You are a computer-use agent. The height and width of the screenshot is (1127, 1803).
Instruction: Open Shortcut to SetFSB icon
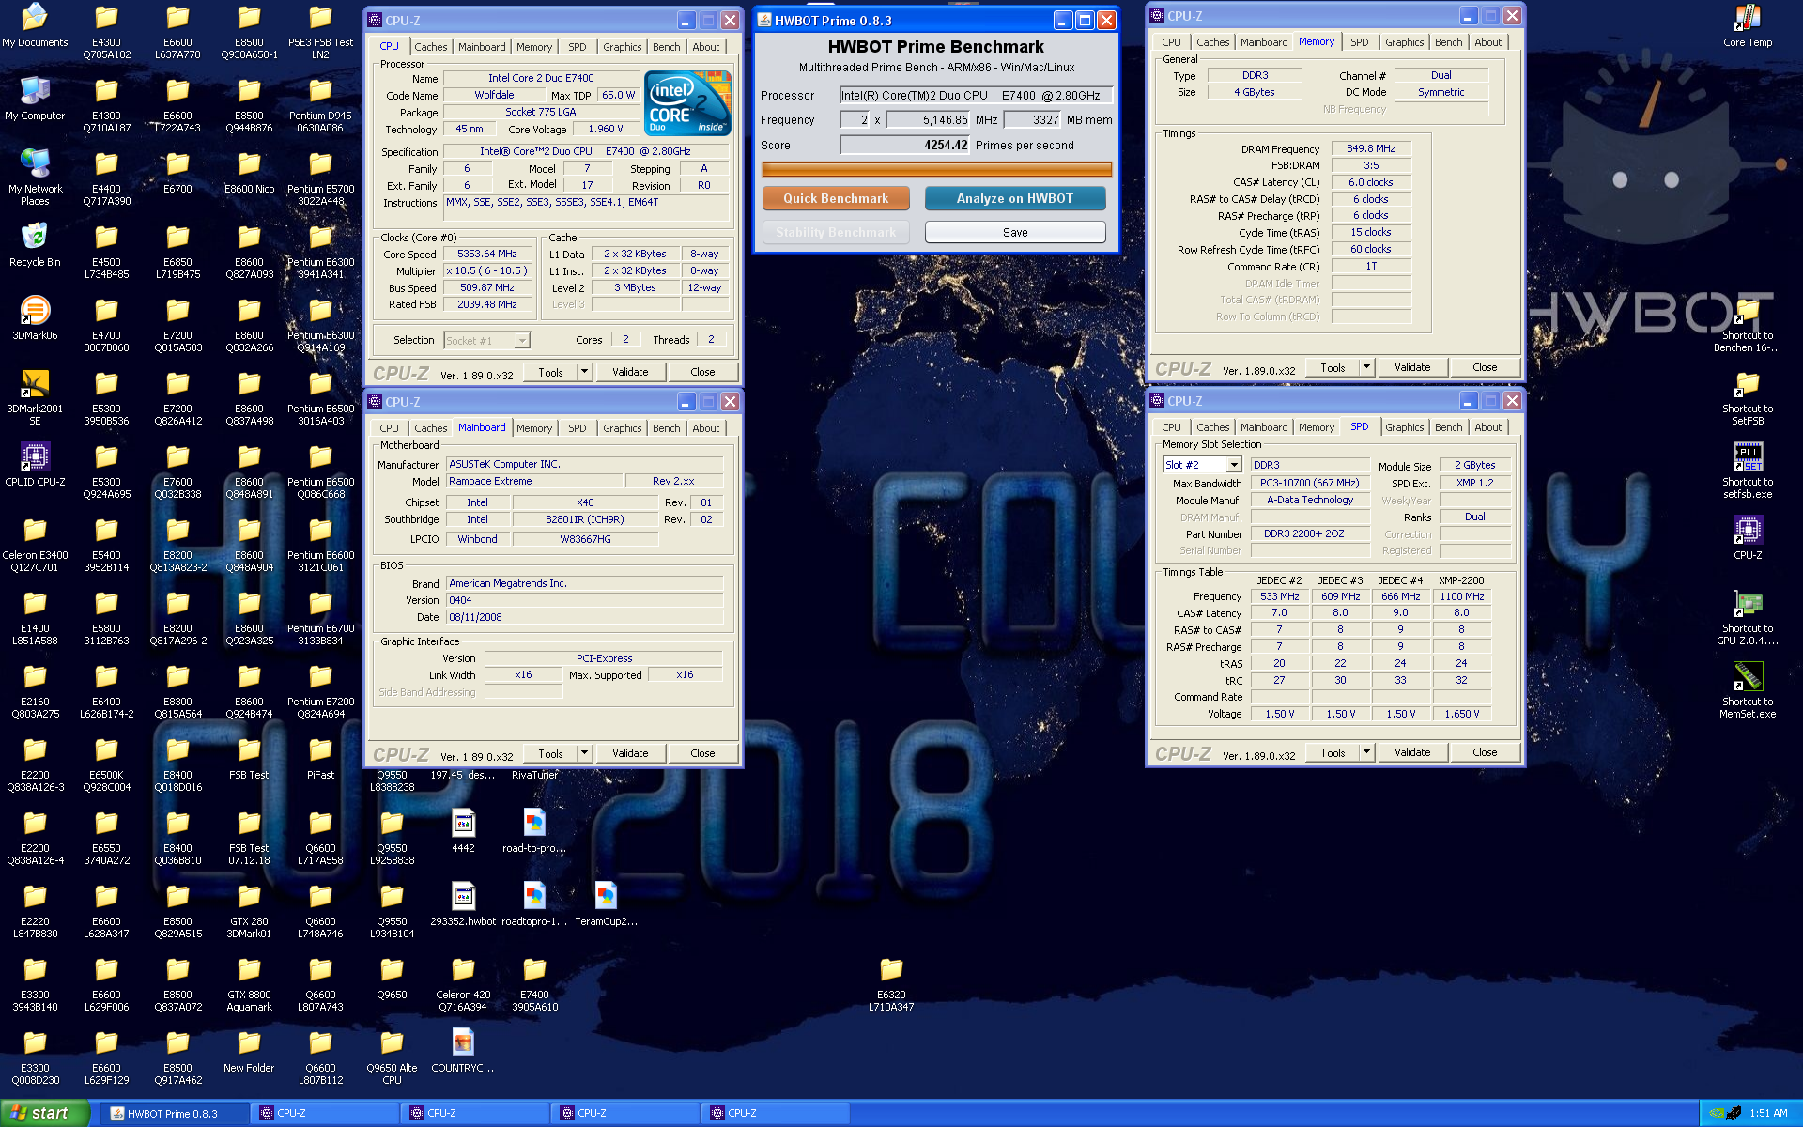1748,398
